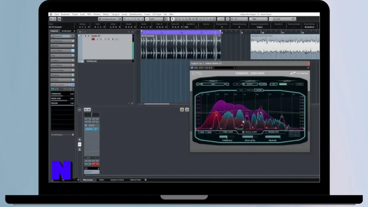Open the Takt snap type dropdown
Image resolution: width=368 pixels, height=207 pixels.
[x=258, y=19]
